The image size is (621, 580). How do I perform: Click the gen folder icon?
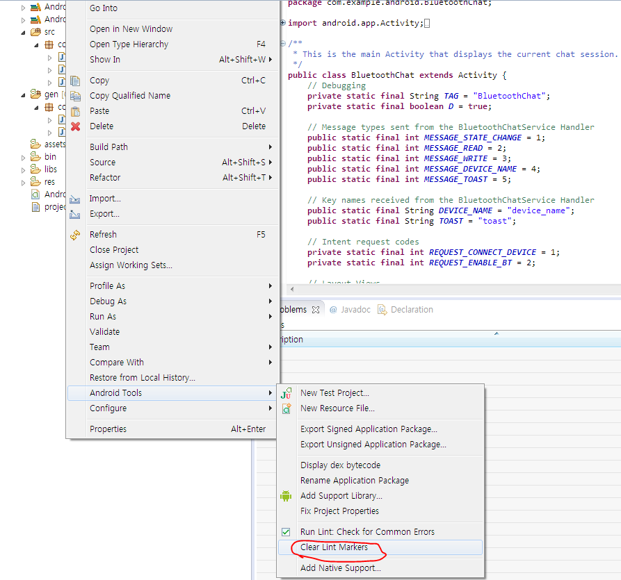[35, 94]
